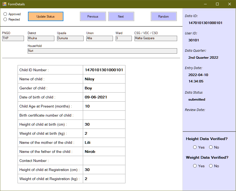Choose Yes for Height Data Verified
Viewport: 236px width, 191px height.
pyautogui.click(x=195, y=147)
